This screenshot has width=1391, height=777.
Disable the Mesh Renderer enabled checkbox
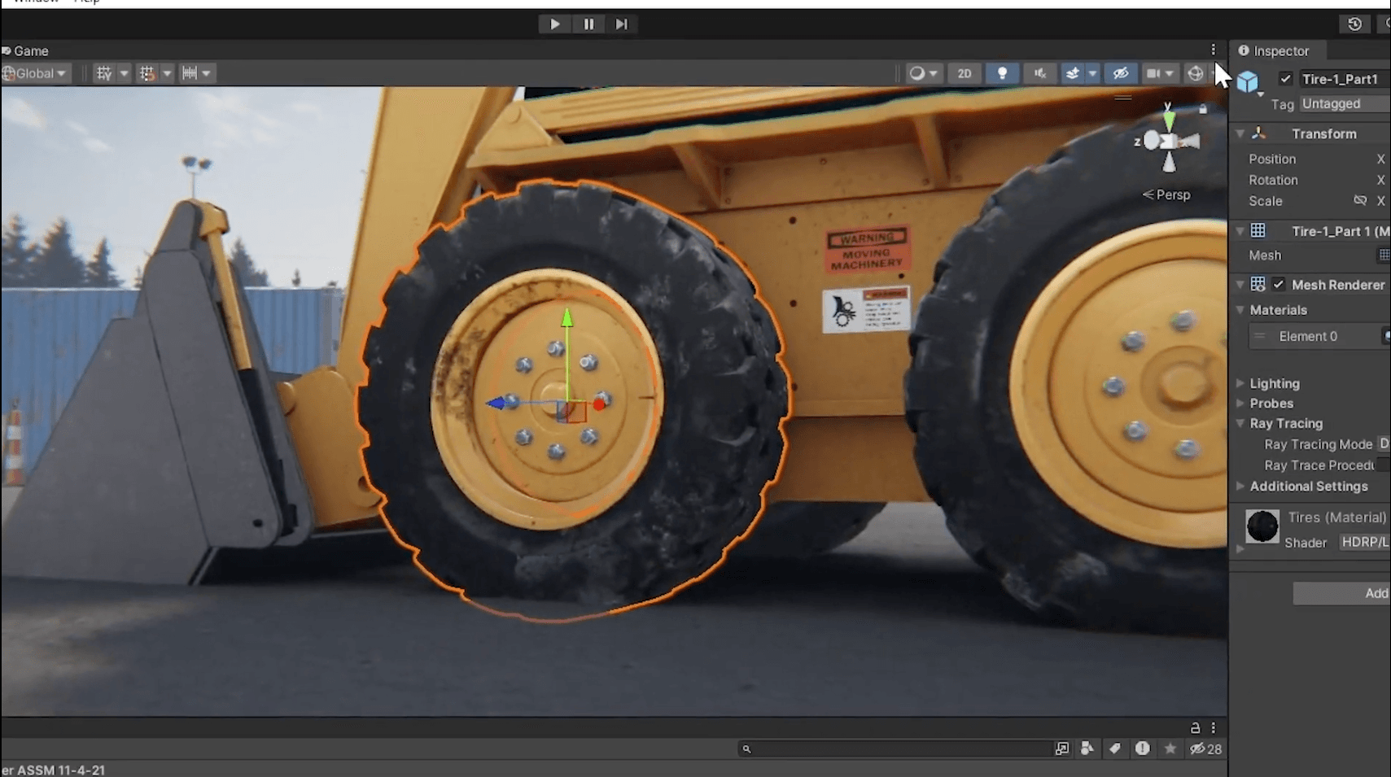pyautogui.click(x=1279, y=284)
